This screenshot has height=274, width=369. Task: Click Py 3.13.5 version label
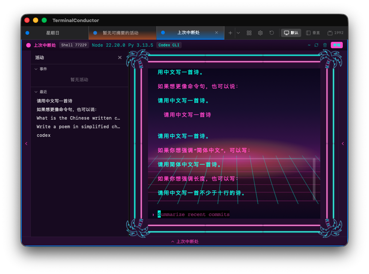pyautogui.click(x=141, y=45)
